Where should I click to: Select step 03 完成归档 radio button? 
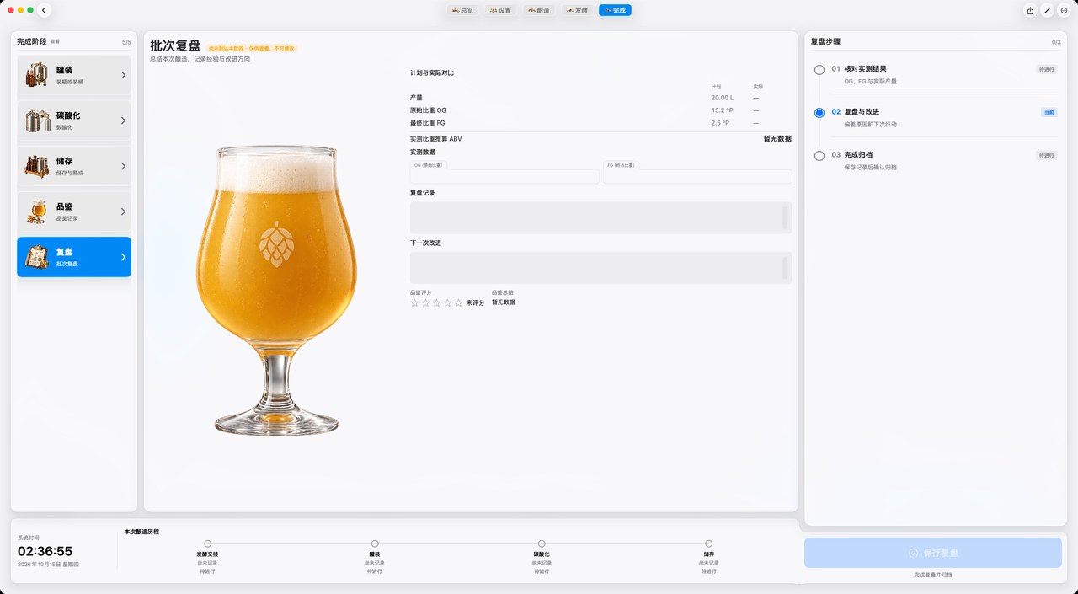click(x=819, y=156)
